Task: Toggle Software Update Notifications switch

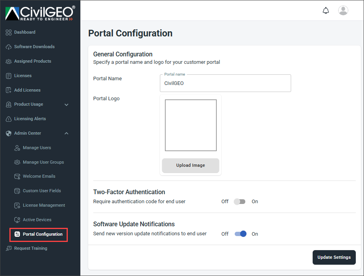Action: point(241,234)
